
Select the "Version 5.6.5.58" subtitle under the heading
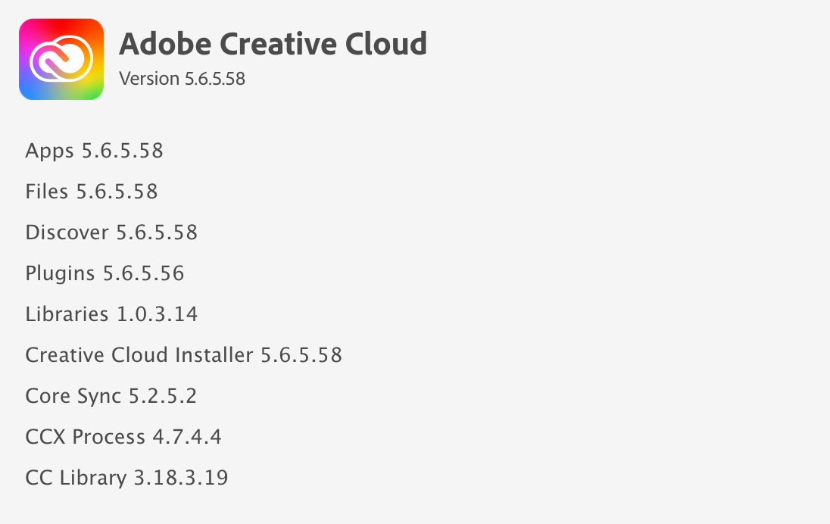[x=182, y=78]
